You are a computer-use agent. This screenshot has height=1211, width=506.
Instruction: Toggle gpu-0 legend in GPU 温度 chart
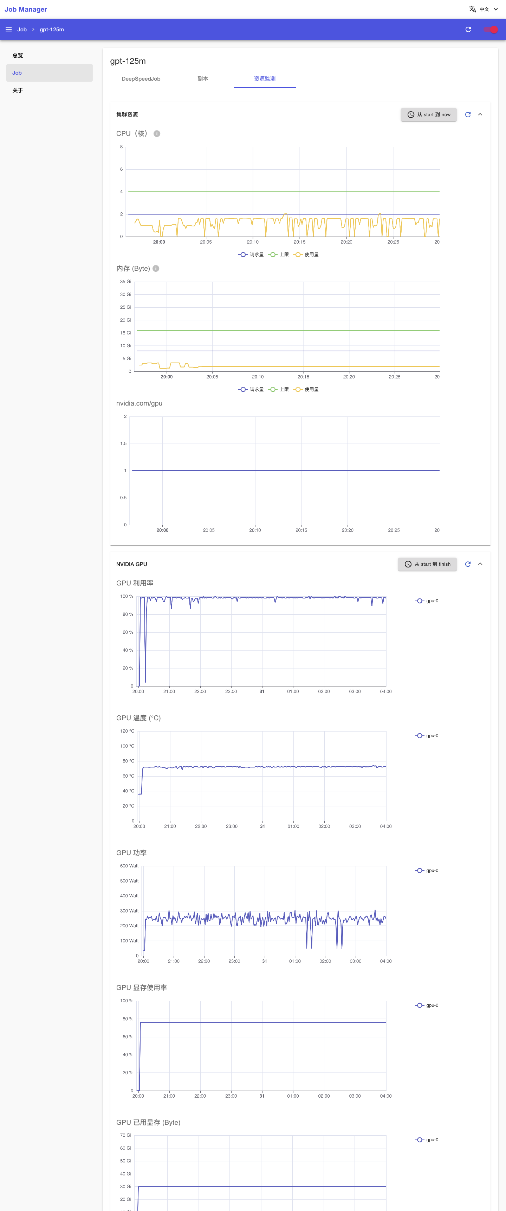tap(427, 736)
